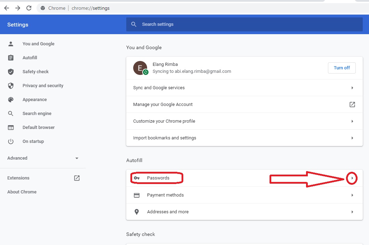Viewport: 369px width, 245px height.
Task: Open Import bookmarks and settings
Action: (x=244, y=138)
